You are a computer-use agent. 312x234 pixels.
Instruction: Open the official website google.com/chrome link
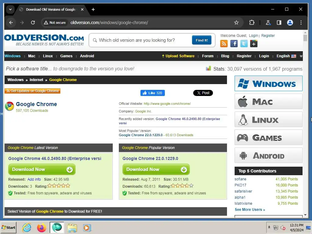[x=167, y=104]
